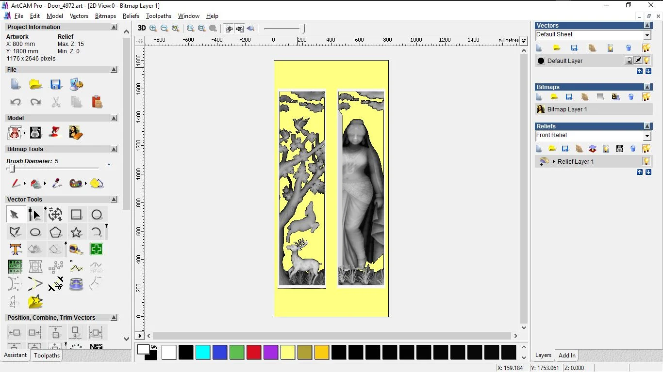Switch to 3D view button
This screenshot has height=372, width=663.
[x=142, y=29]
